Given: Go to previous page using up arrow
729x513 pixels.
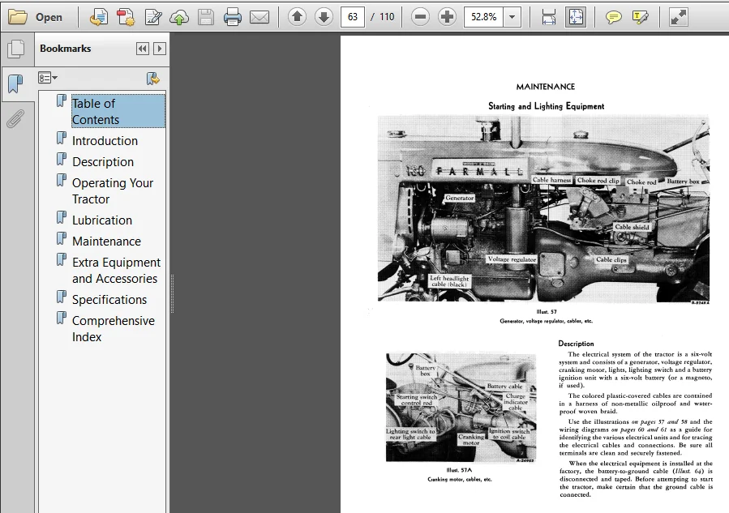Looking at the screenshot, I should (297, 17).
